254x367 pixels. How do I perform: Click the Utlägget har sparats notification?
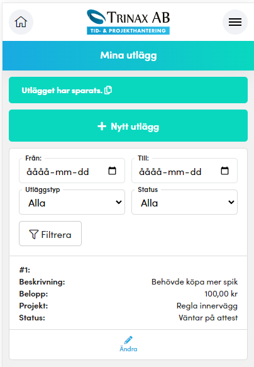[128, 90]
